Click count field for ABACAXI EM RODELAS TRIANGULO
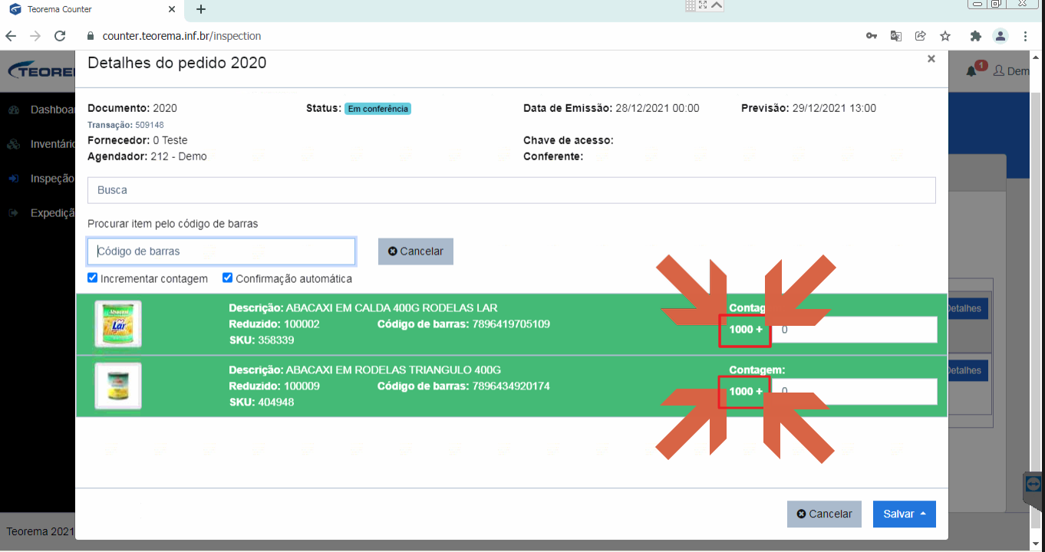The height and width of the screenshot is (552, 1045). pyautogui.click(x=854, y=392)
